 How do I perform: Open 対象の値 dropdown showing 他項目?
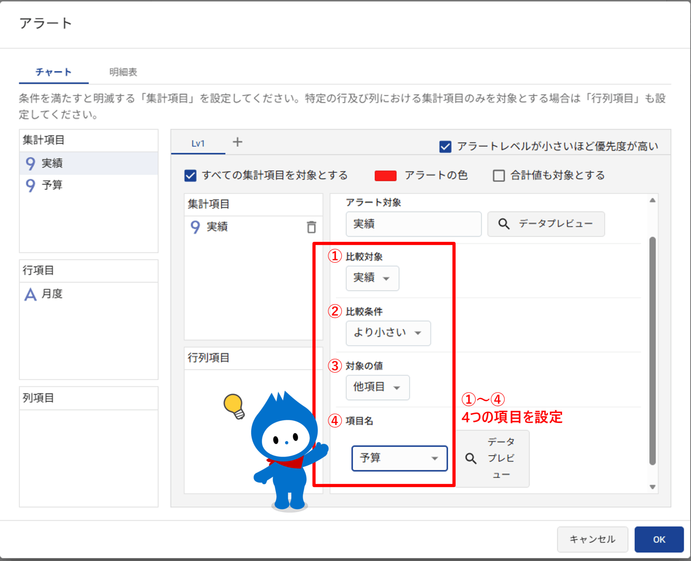click(377, 387)
